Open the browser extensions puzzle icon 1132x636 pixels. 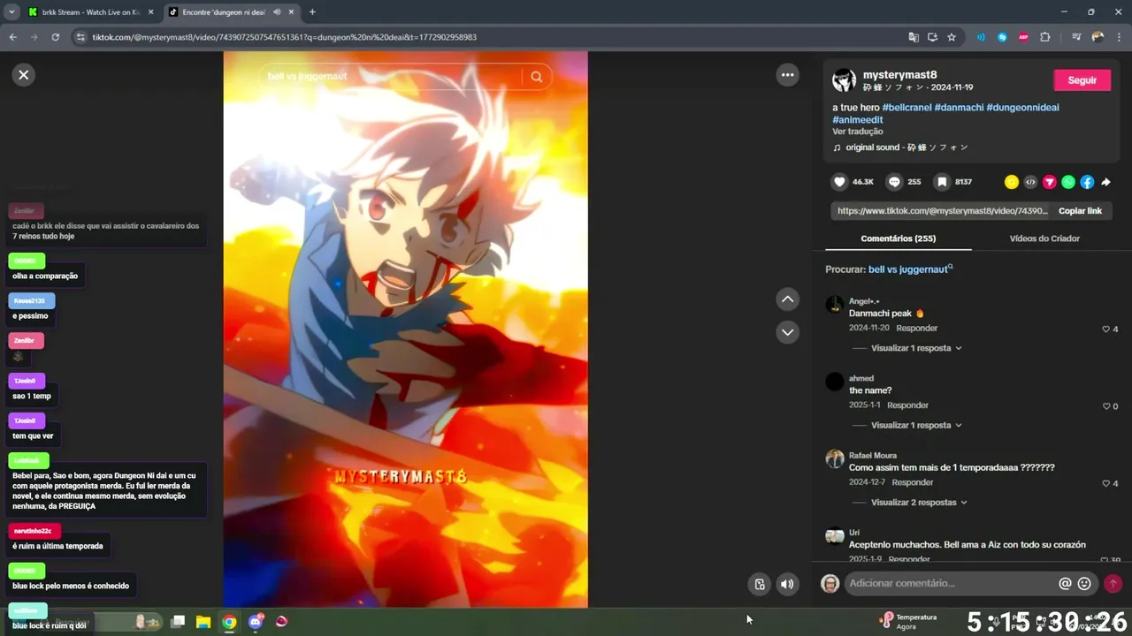click(1044, 37)
